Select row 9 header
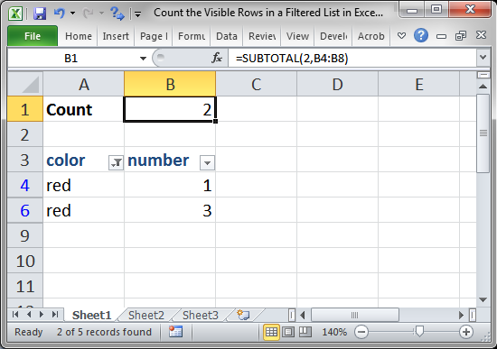 click(25, 235)
